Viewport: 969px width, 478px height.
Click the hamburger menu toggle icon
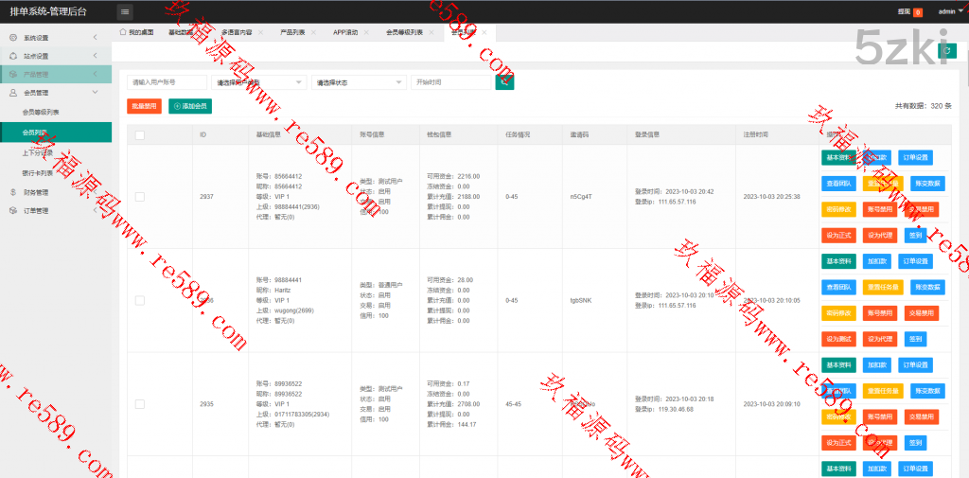coord(125,11)
